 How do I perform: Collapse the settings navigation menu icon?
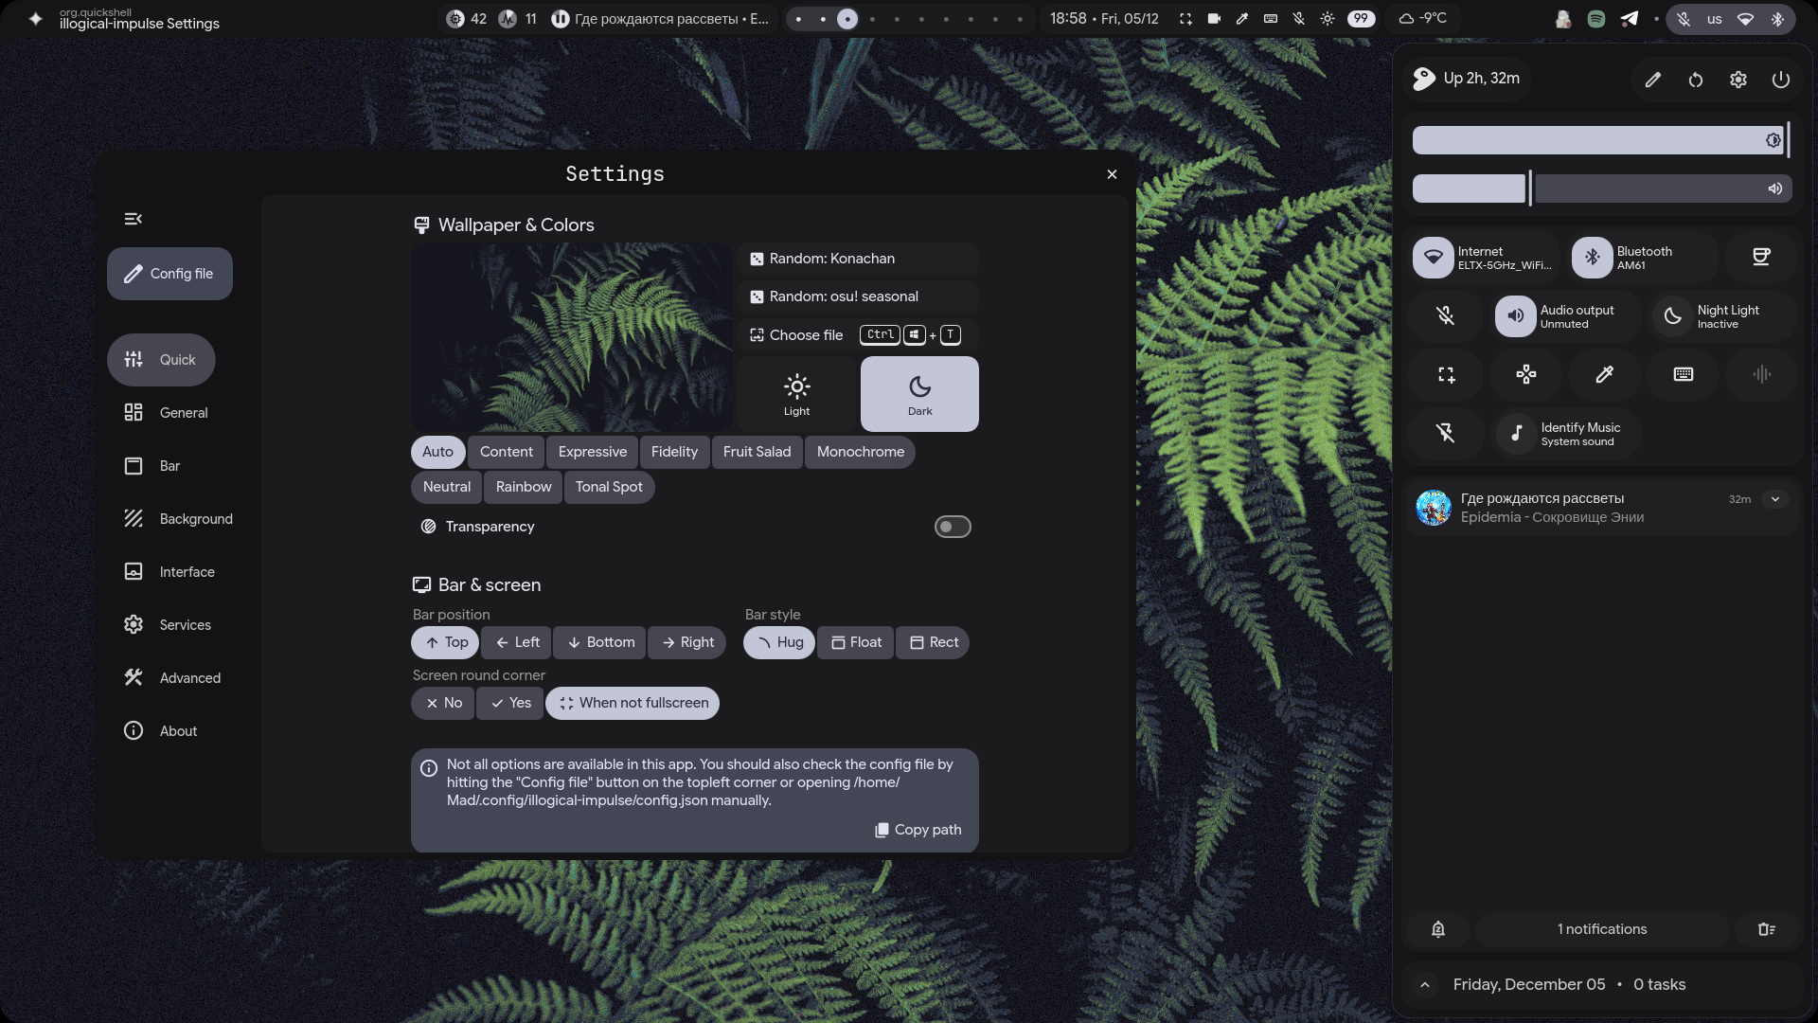click(134, 219)
